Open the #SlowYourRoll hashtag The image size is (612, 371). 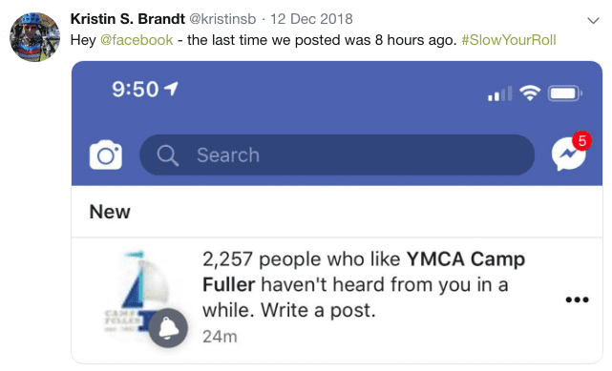[x=509, y=40]
